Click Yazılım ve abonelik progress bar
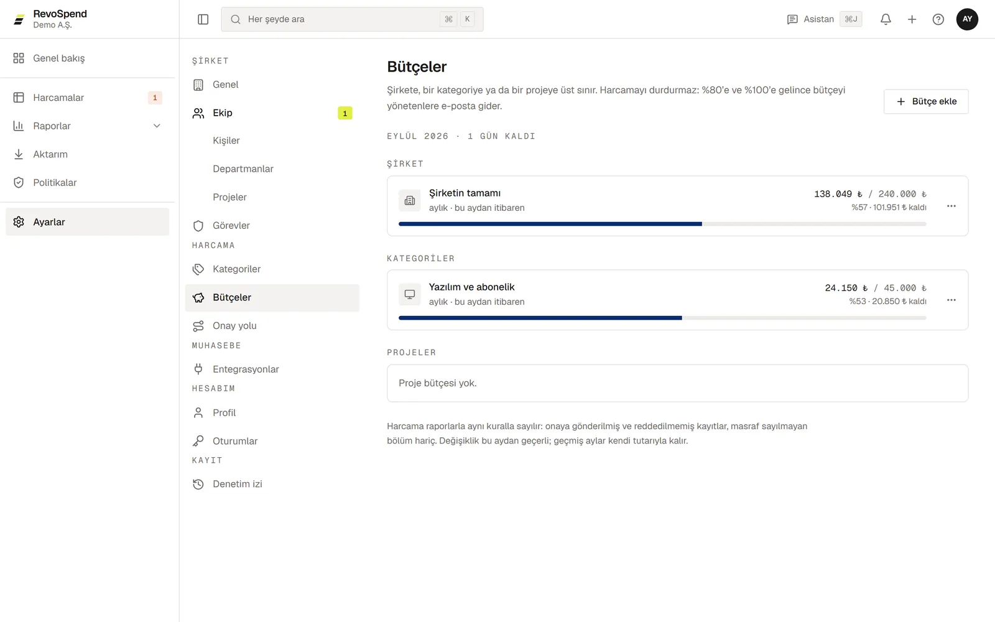995x622 pixels. tap(662, 318)
